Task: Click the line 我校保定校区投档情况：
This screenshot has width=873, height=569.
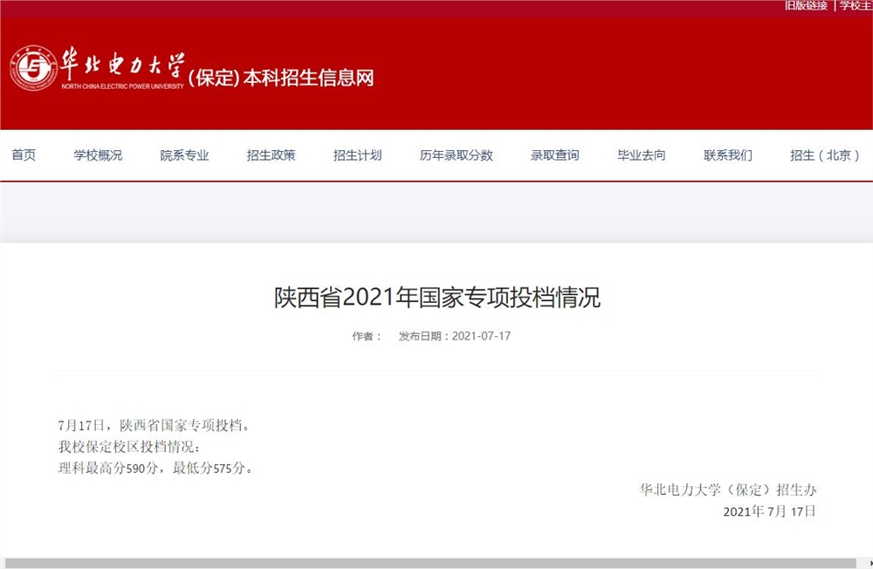Action: point(129,447)
